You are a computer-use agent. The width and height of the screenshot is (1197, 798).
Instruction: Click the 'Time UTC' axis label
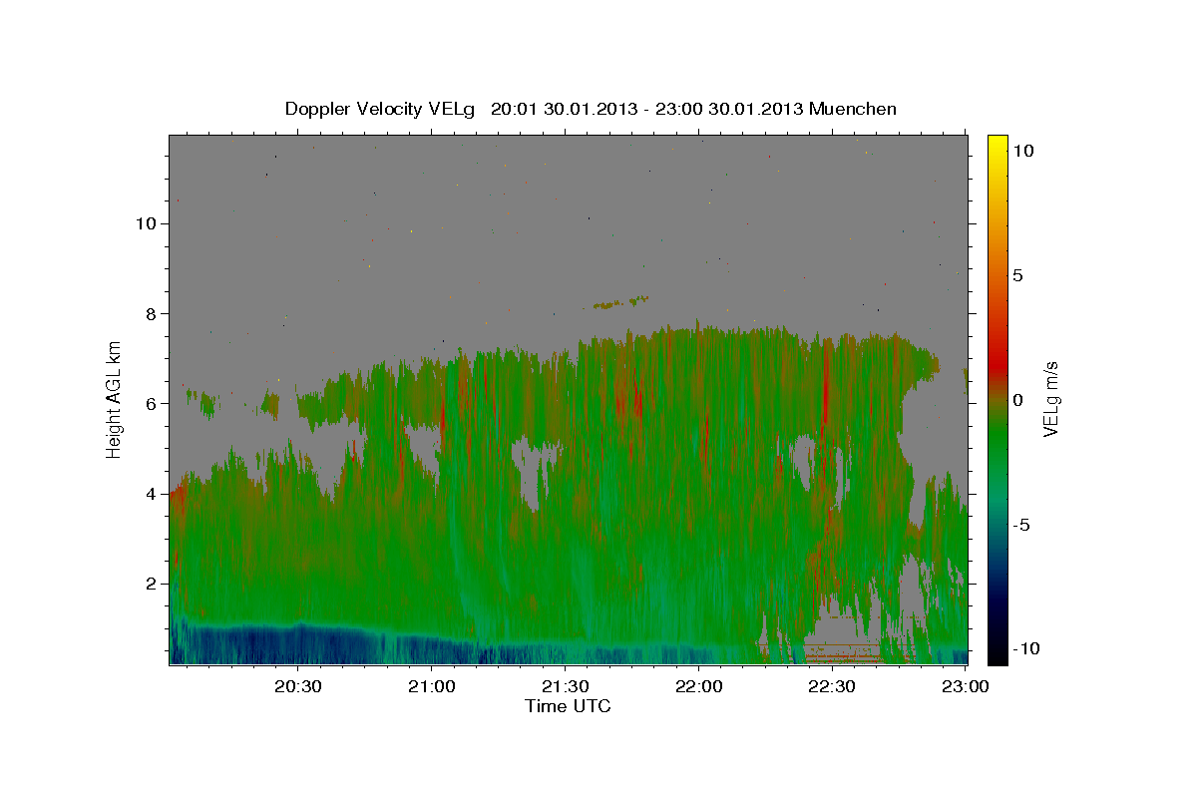point(568,706)
